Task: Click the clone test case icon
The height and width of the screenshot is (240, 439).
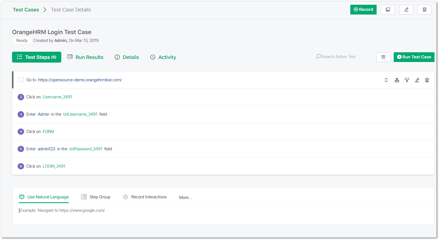Action: (388, 9)
